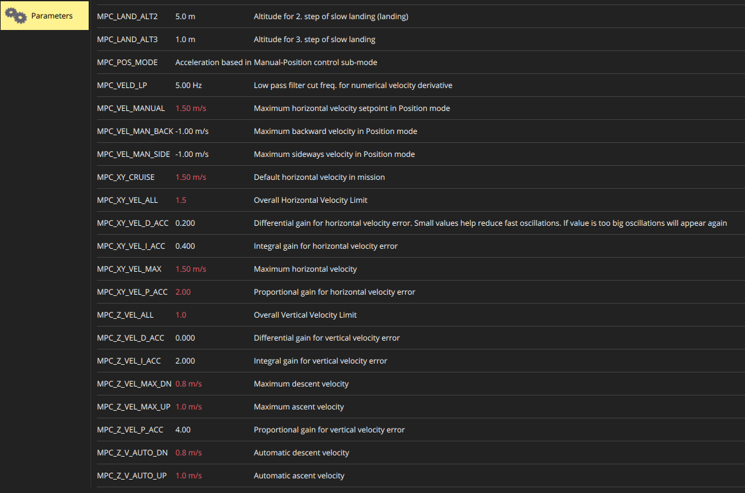Click Maximum horizontal velocity description
This screenshot has width=745, height=493.
click(x=305, y=269)
